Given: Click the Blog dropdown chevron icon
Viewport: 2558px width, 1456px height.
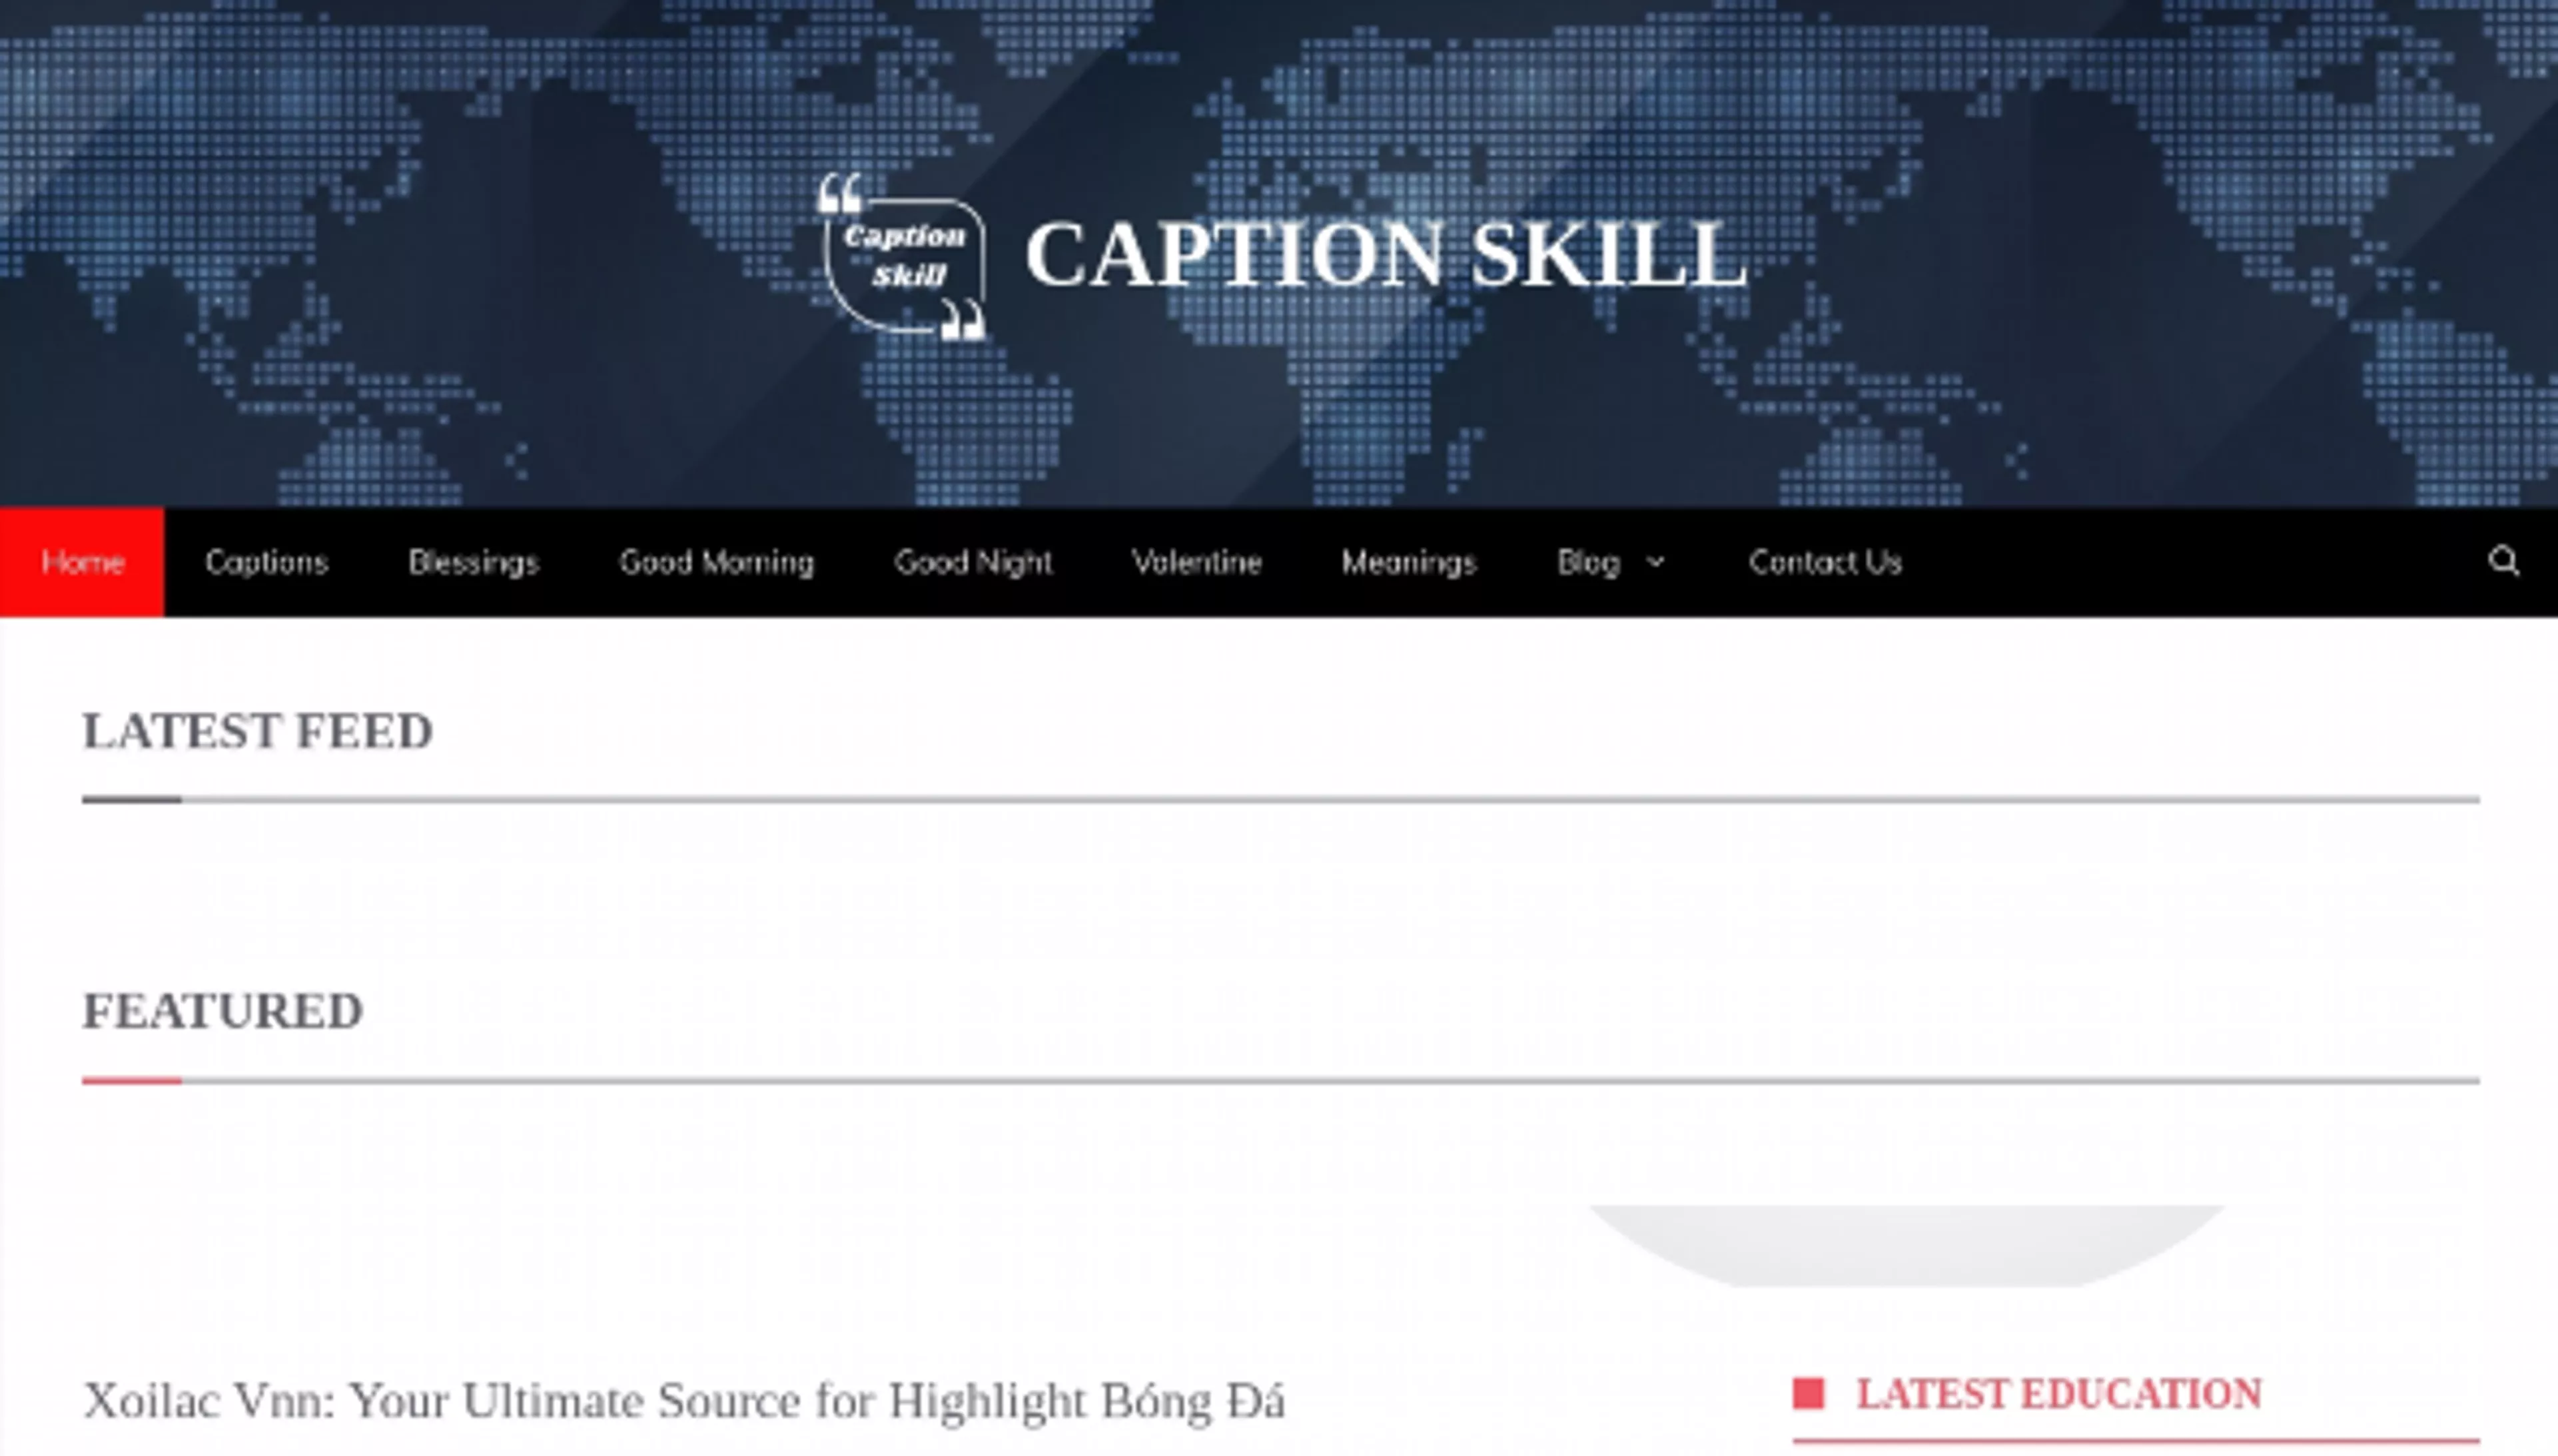Looking at the screenshot, I should tap(1655, 562).
